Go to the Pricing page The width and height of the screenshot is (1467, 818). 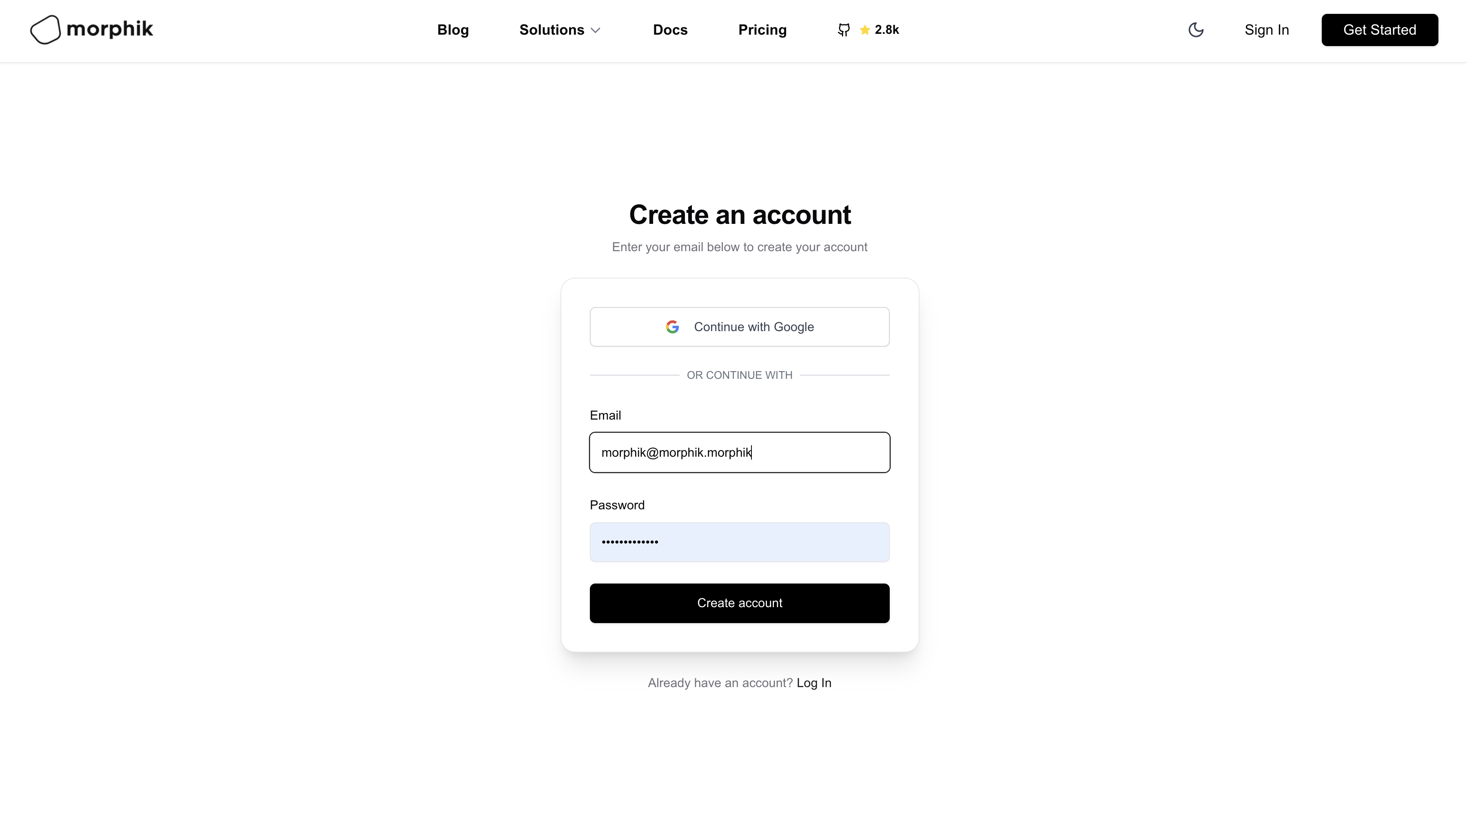click(x=762, y=30)
